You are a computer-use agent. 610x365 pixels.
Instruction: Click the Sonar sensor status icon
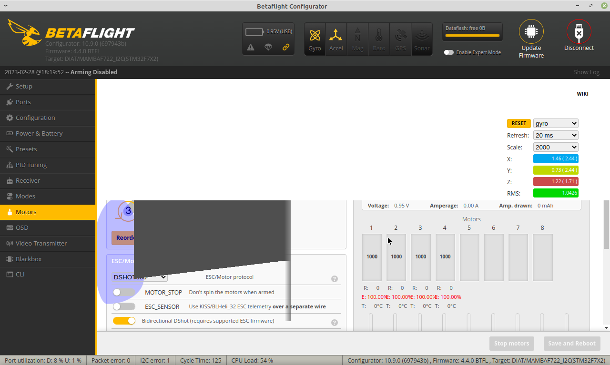pos(422,39)
